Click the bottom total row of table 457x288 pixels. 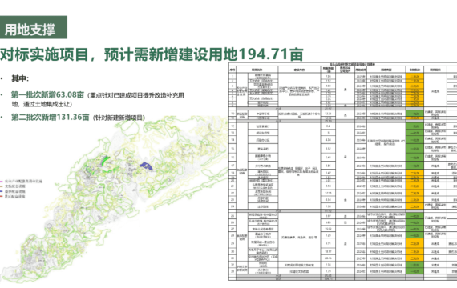(343, 278)
